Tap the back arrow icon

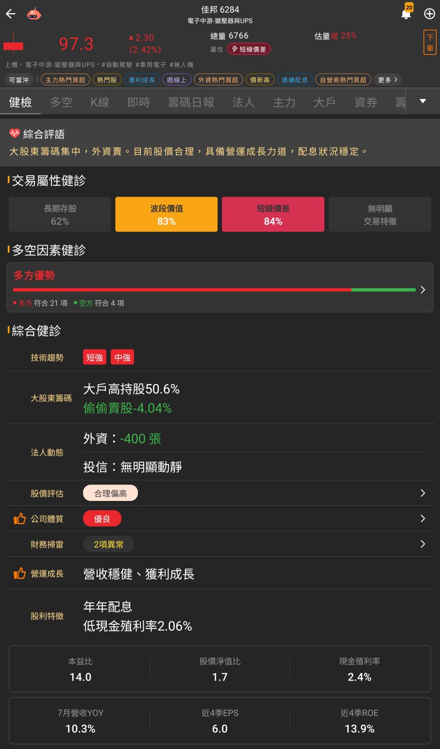(11, 14)
